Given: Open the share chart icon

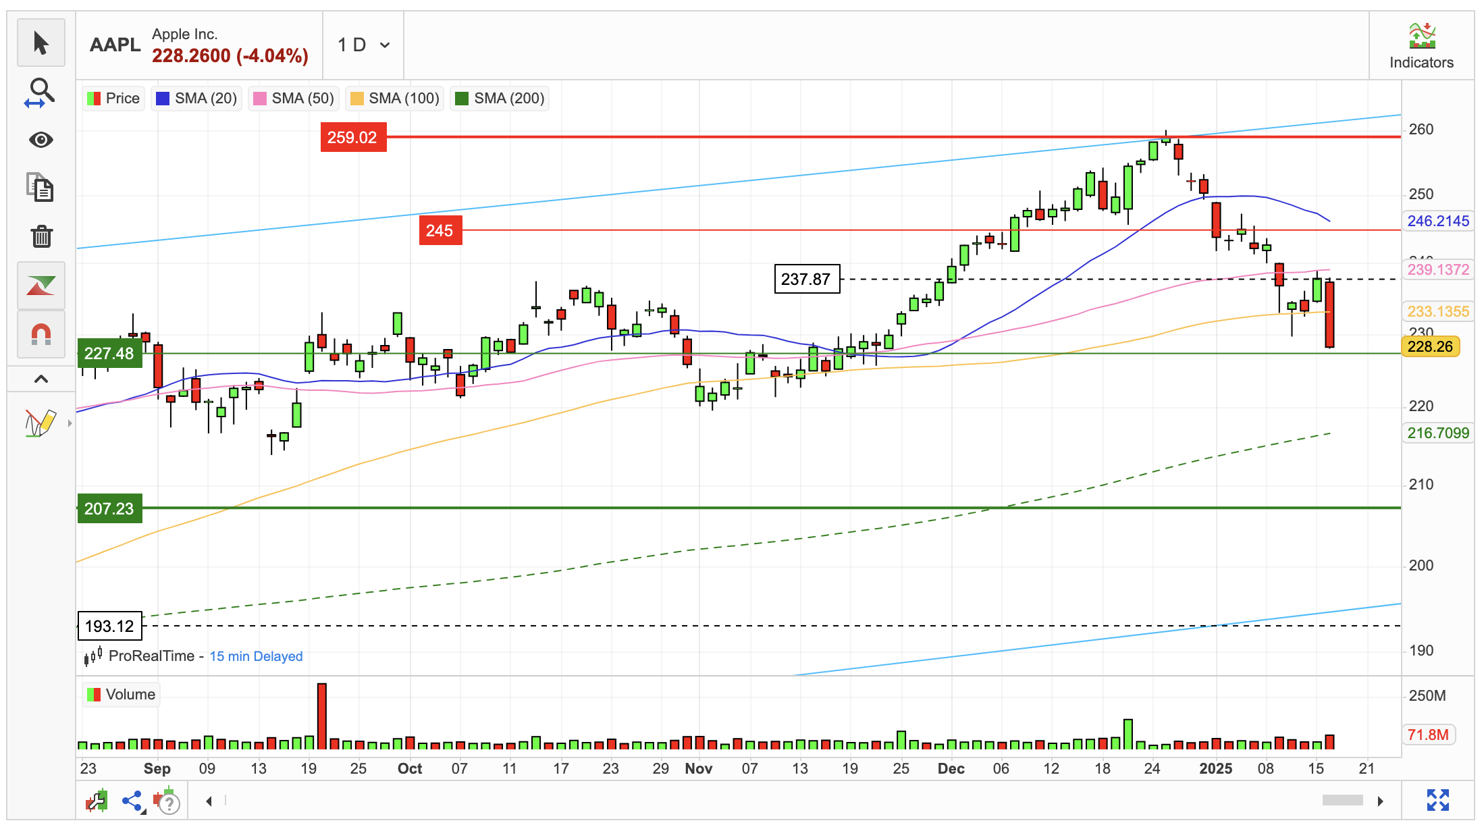Looking at the screenshot, I should click(132, 801).
